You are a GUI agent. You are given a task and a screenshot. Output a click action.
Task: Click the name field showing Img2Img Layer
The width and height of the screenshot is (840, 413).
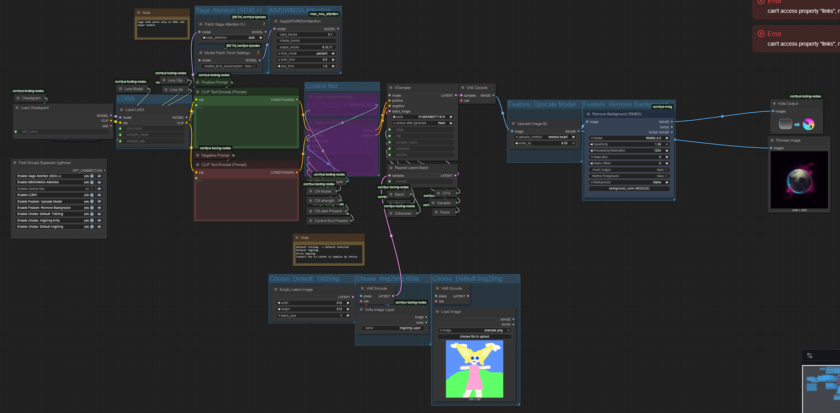pos(392,328)
